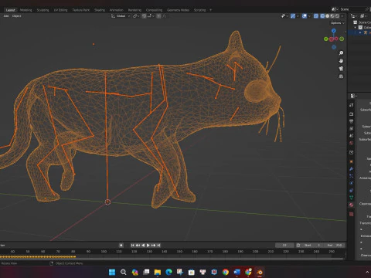
Task: Click the play reverse button
Action: 143,245
